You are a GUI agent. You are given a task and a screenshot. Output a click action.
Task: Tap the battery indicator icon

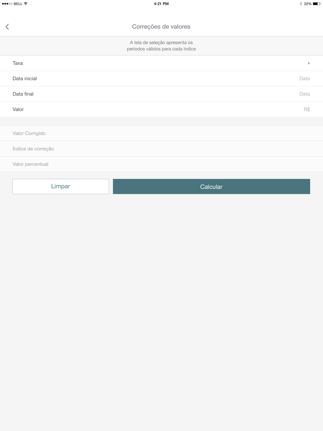pos(317,4)
